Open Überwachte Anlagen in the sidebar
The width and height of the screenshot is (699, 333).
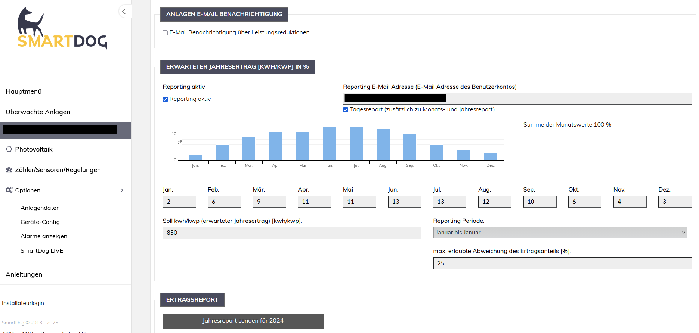click(x=38, y=112)
